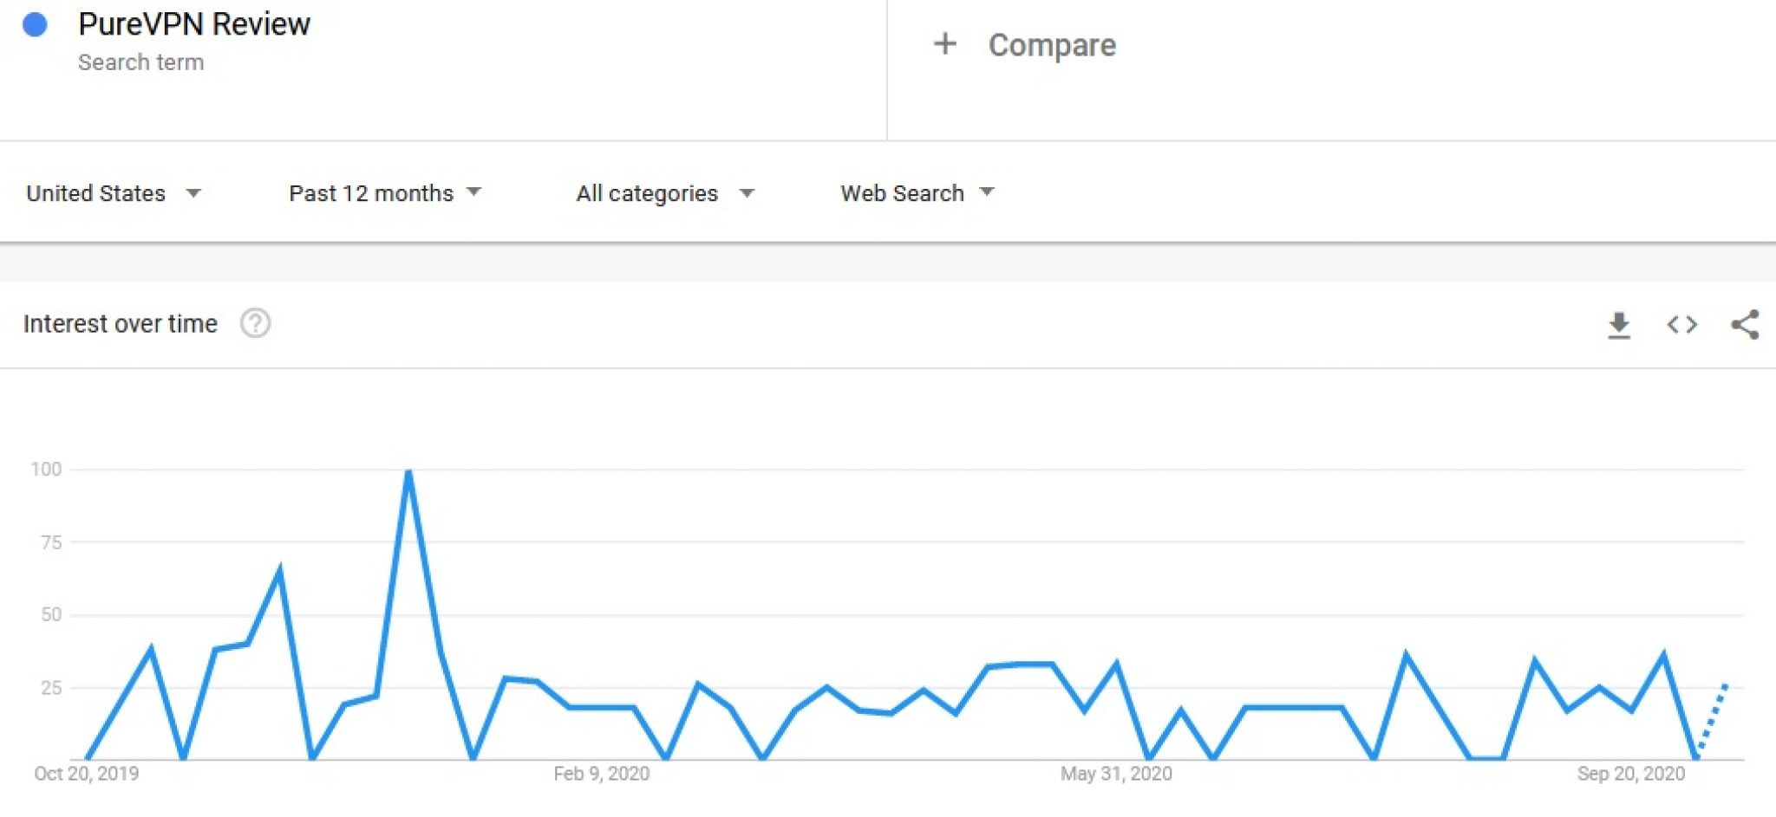Open the Interest over time help icon

pos(255,323)
